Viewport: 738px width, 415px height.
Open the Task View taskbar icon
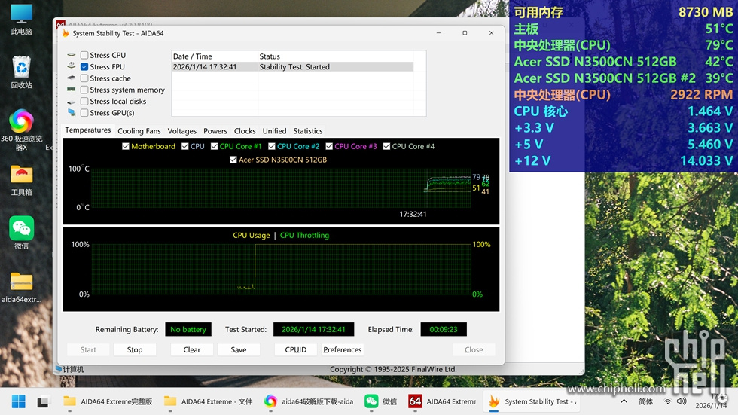(44, 401)
